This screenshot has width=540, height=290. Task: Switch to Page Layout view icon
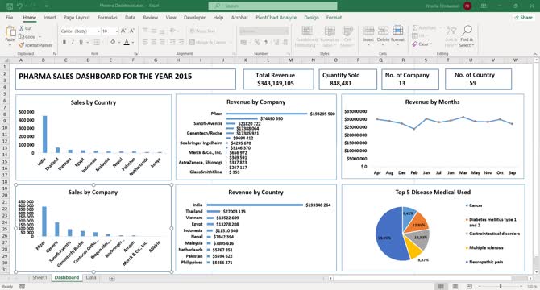tap(455, 286)
